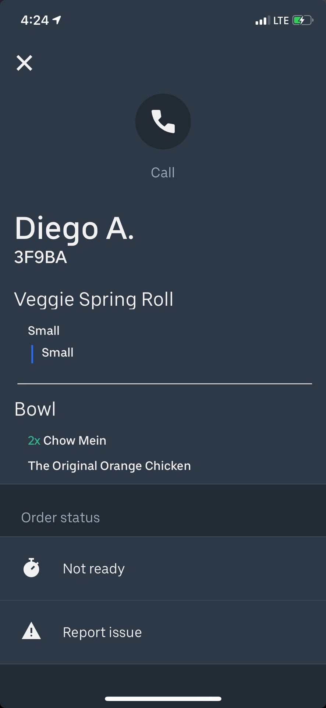Tap the Bowl item heading
This screenshot has width=326, height=708.
(x=35, y=409)
